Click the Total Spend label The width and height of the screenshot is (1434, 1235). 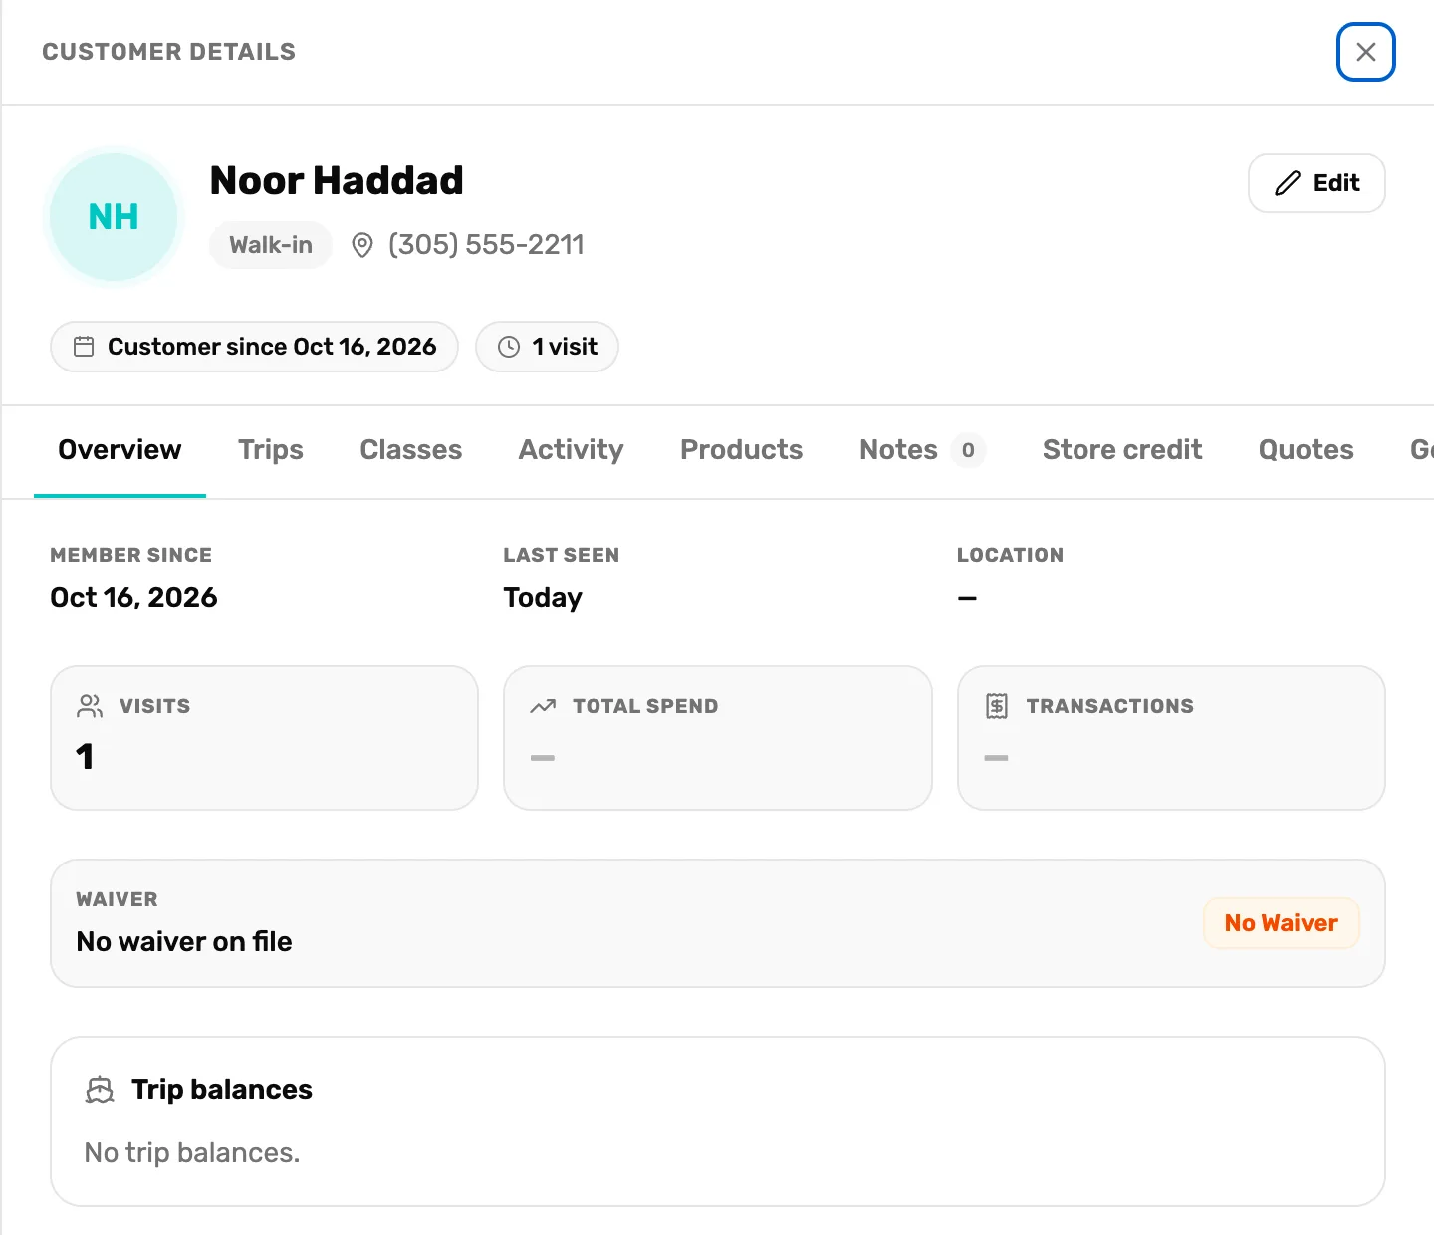645,706
